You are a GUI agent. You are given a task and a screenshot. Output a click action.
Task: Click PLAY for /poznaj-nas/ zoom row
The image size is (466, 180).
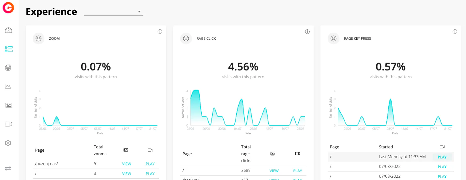[x=150, y=164]
